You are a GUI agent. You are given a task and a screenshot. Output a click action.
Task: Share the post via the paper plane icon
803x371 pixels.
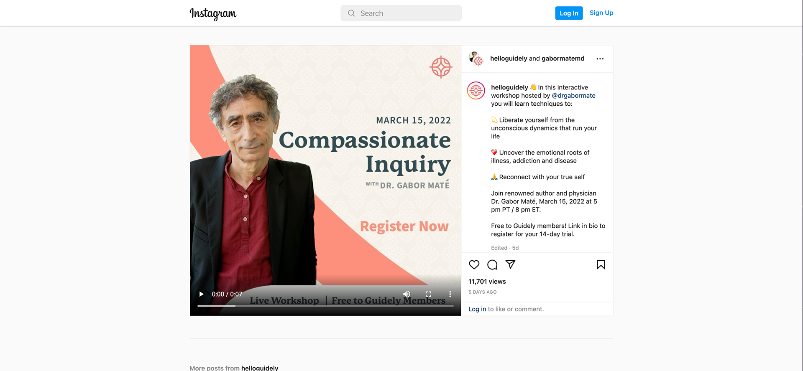(x=510, y=264)
